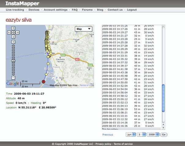Image resolution: width=185 pixels, height=146 pixels.
Task: Open the Forums page
Action: click(x=87, y=10)
